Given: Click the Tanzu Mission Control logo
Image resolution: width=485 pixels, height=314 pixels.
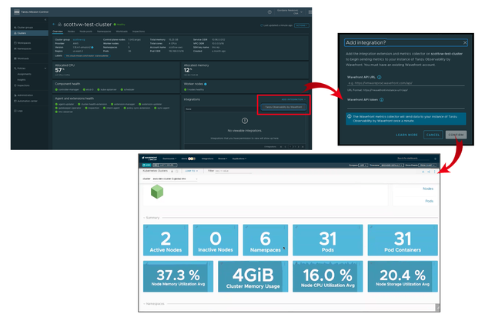Looking at the screenshot, I should pos(15,13).
